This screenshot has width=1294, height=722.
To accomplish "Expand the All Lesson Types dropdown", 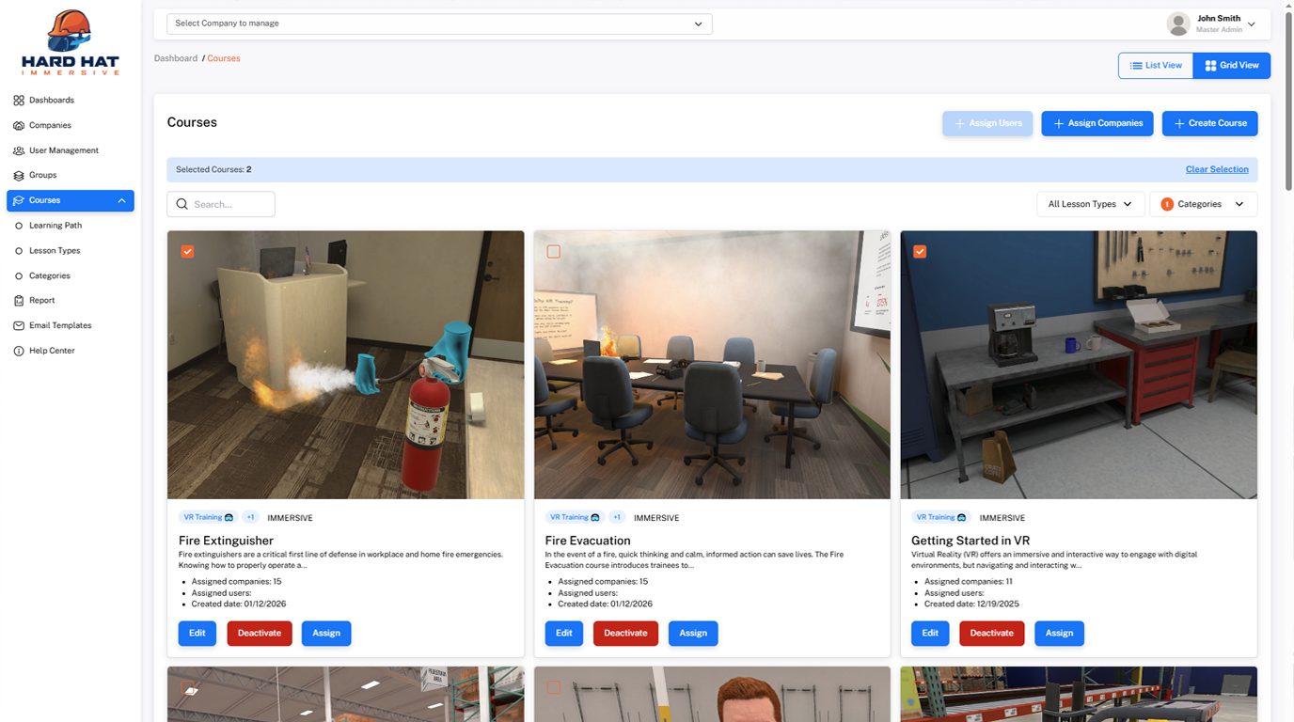I will pos(1090,204).
